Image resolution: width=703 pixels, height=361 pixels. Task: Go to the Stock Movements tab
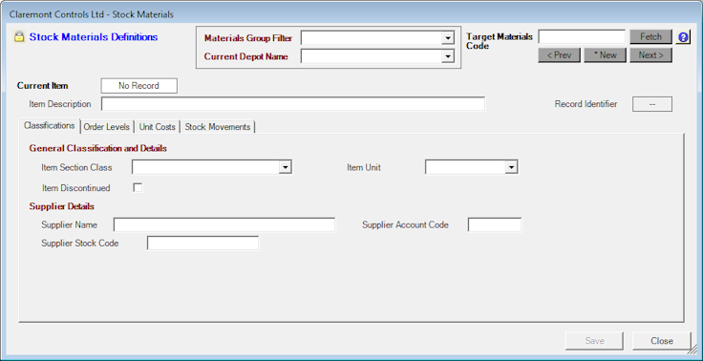coord(218,127)
